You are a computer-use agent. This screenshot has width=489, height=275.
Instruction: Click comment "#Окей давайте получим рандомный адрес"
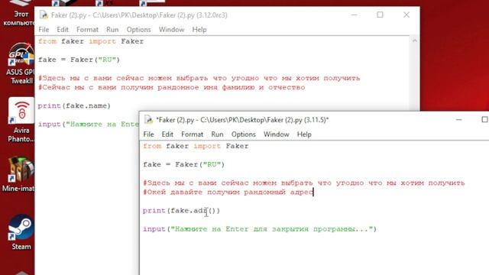[x=228, y=192]
